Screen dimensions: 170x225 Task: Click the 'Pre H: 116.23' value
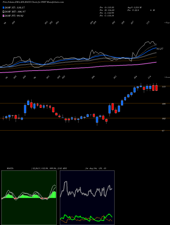click(107, 10)
